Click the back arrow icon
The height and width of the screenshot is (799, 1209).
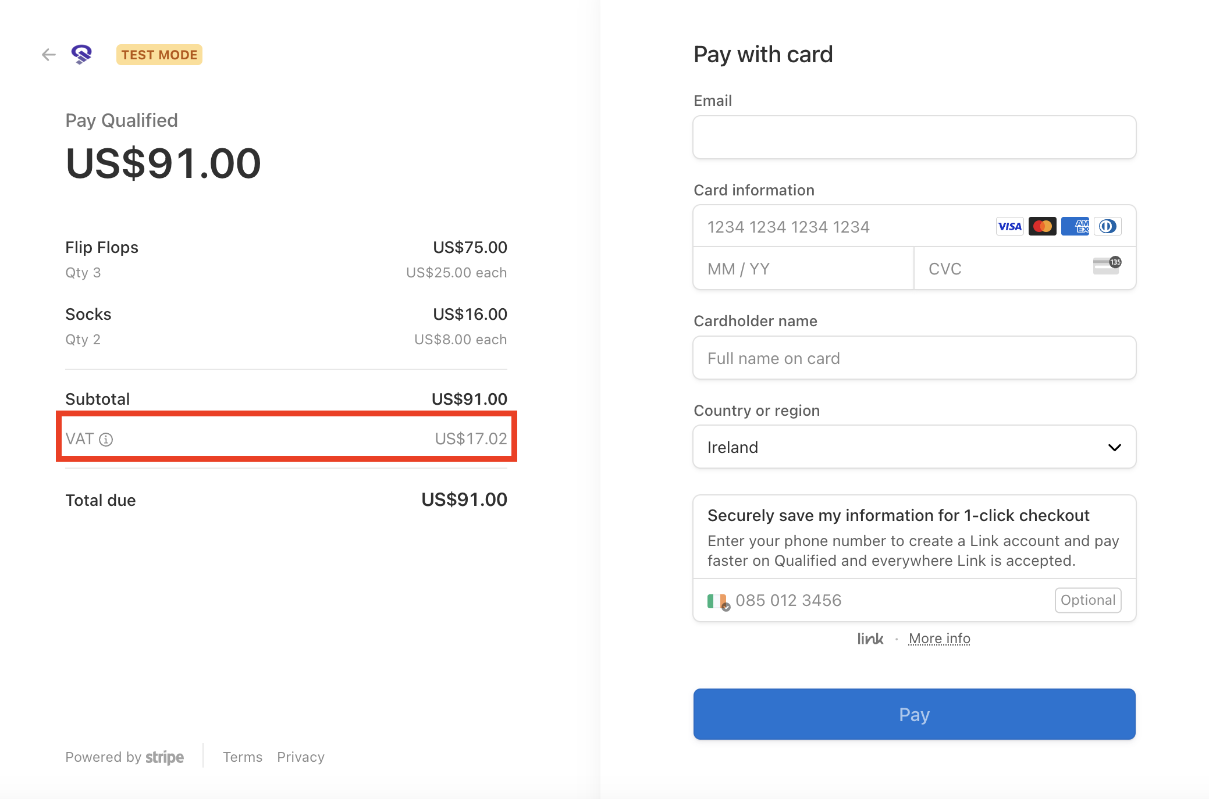click(x=49, y=55)
